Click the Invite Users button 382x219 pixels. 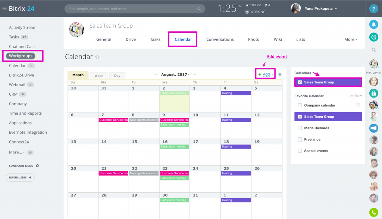20,177
